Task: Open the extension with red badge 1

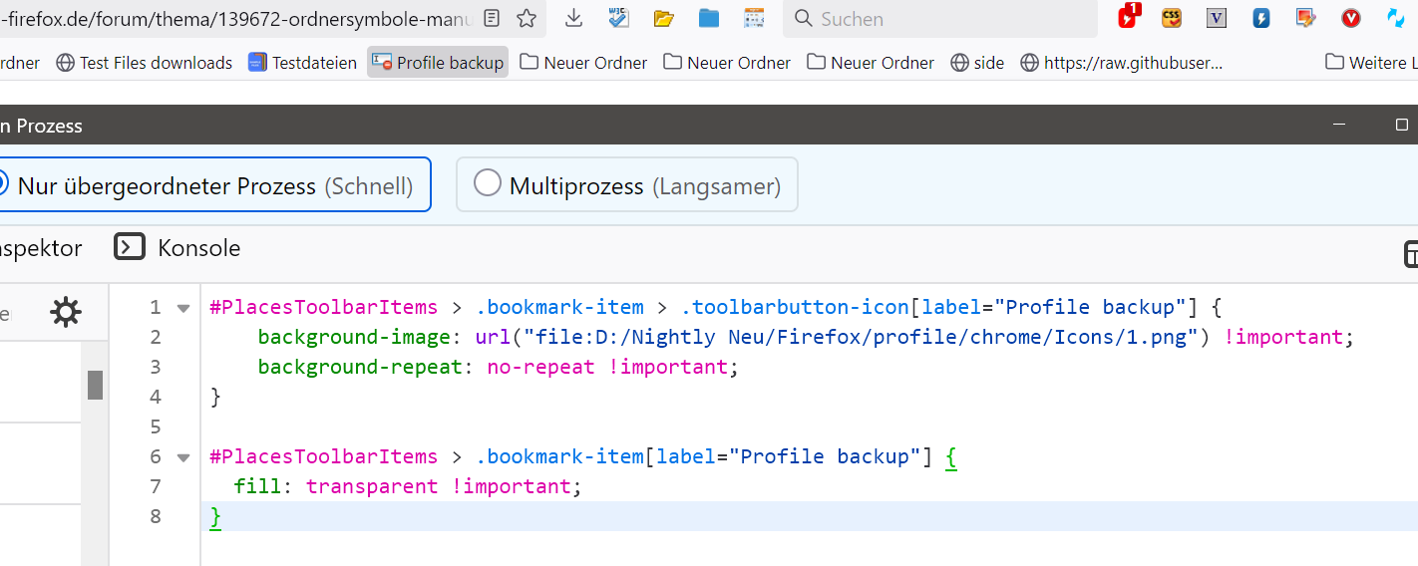Action: click(1128, 17)
